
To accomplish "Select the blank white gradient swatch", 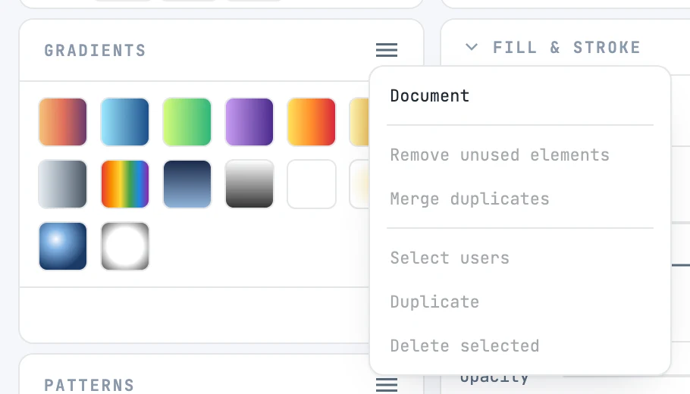I will (312, 184).
